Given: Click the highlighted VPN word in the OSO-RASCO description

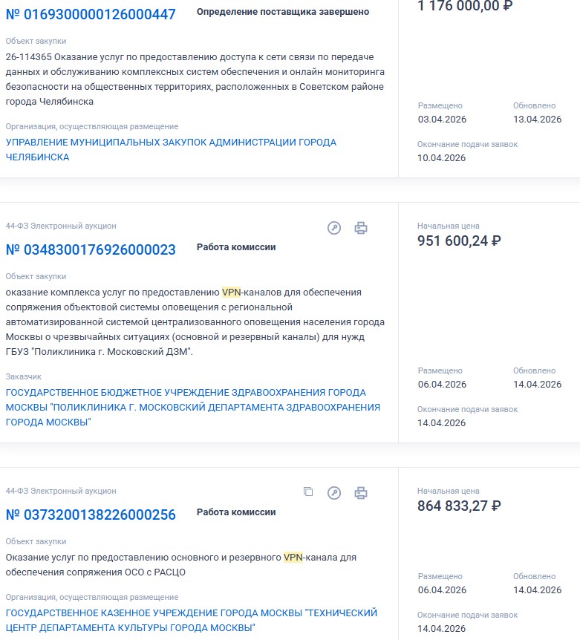Looking at the screenshot, I should [293, 558].
